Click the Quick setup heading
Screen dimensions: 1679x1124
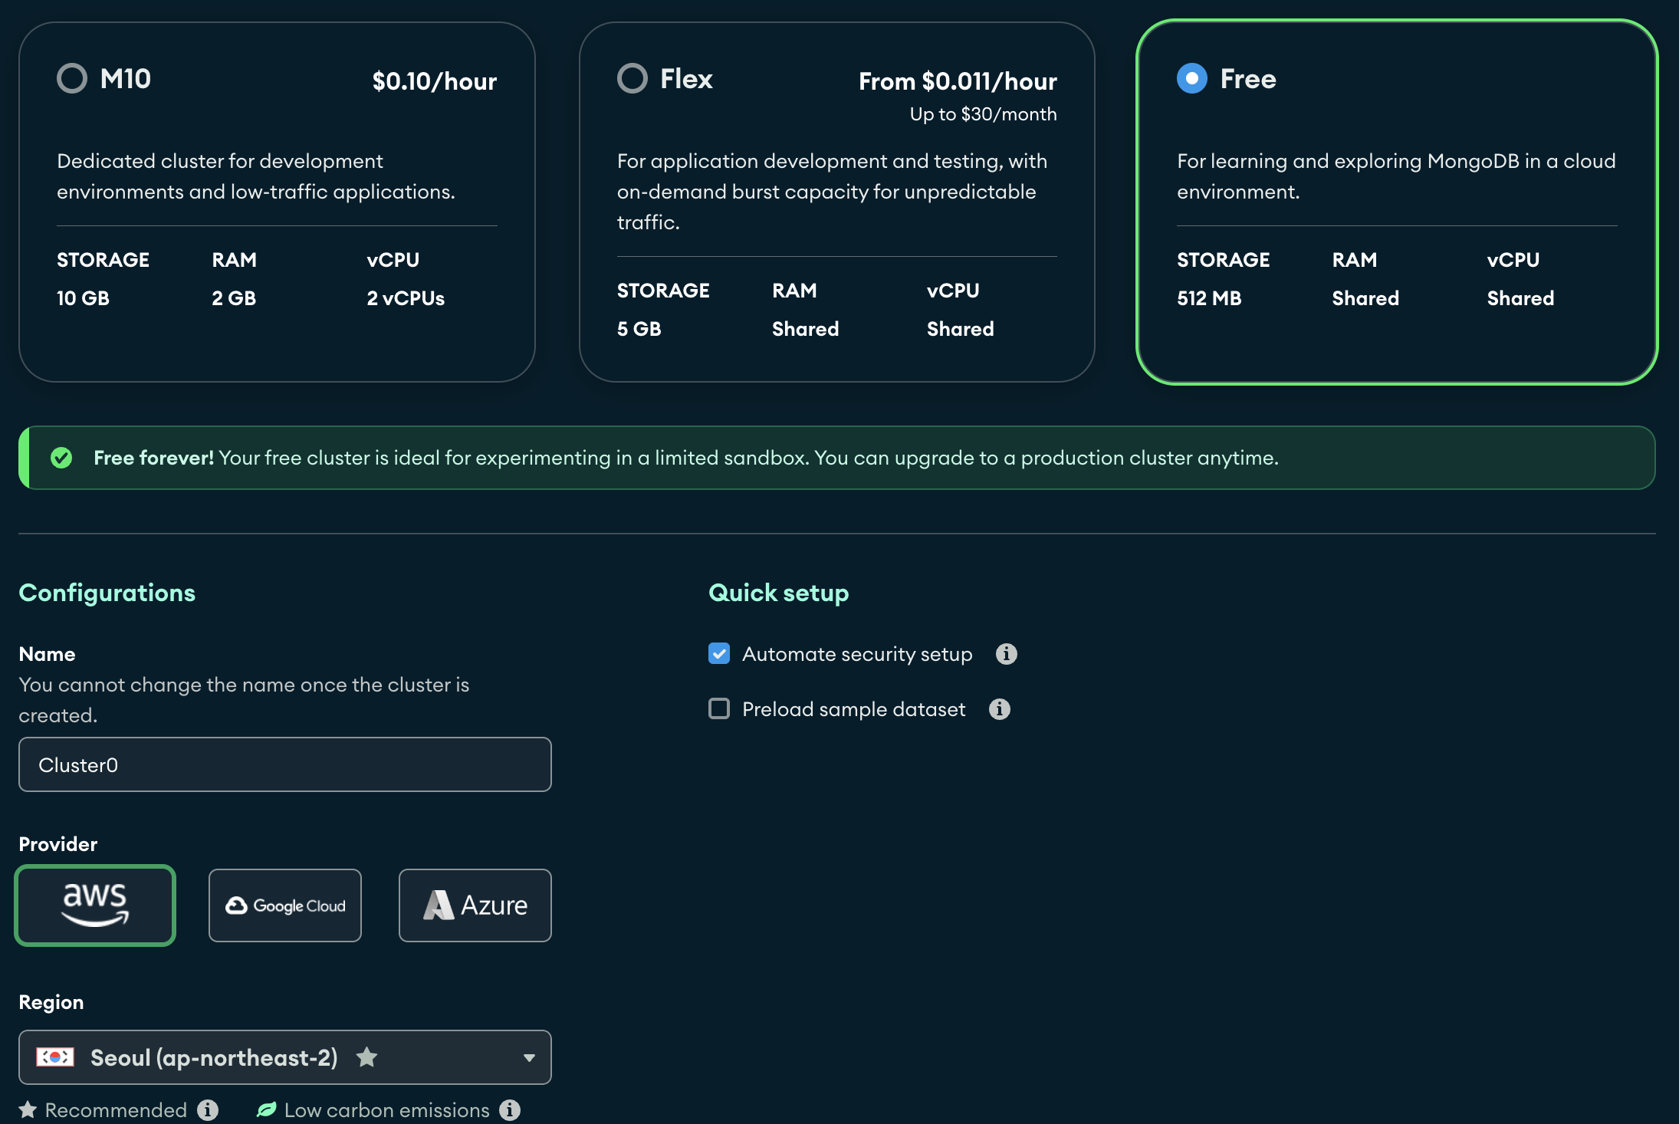pyautogui.click(x=778, y=593)
